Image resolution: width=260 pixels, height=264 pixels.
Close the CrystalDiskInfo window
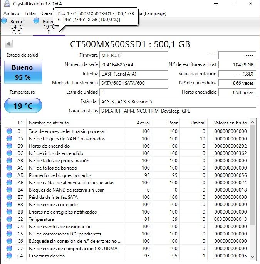251,3
